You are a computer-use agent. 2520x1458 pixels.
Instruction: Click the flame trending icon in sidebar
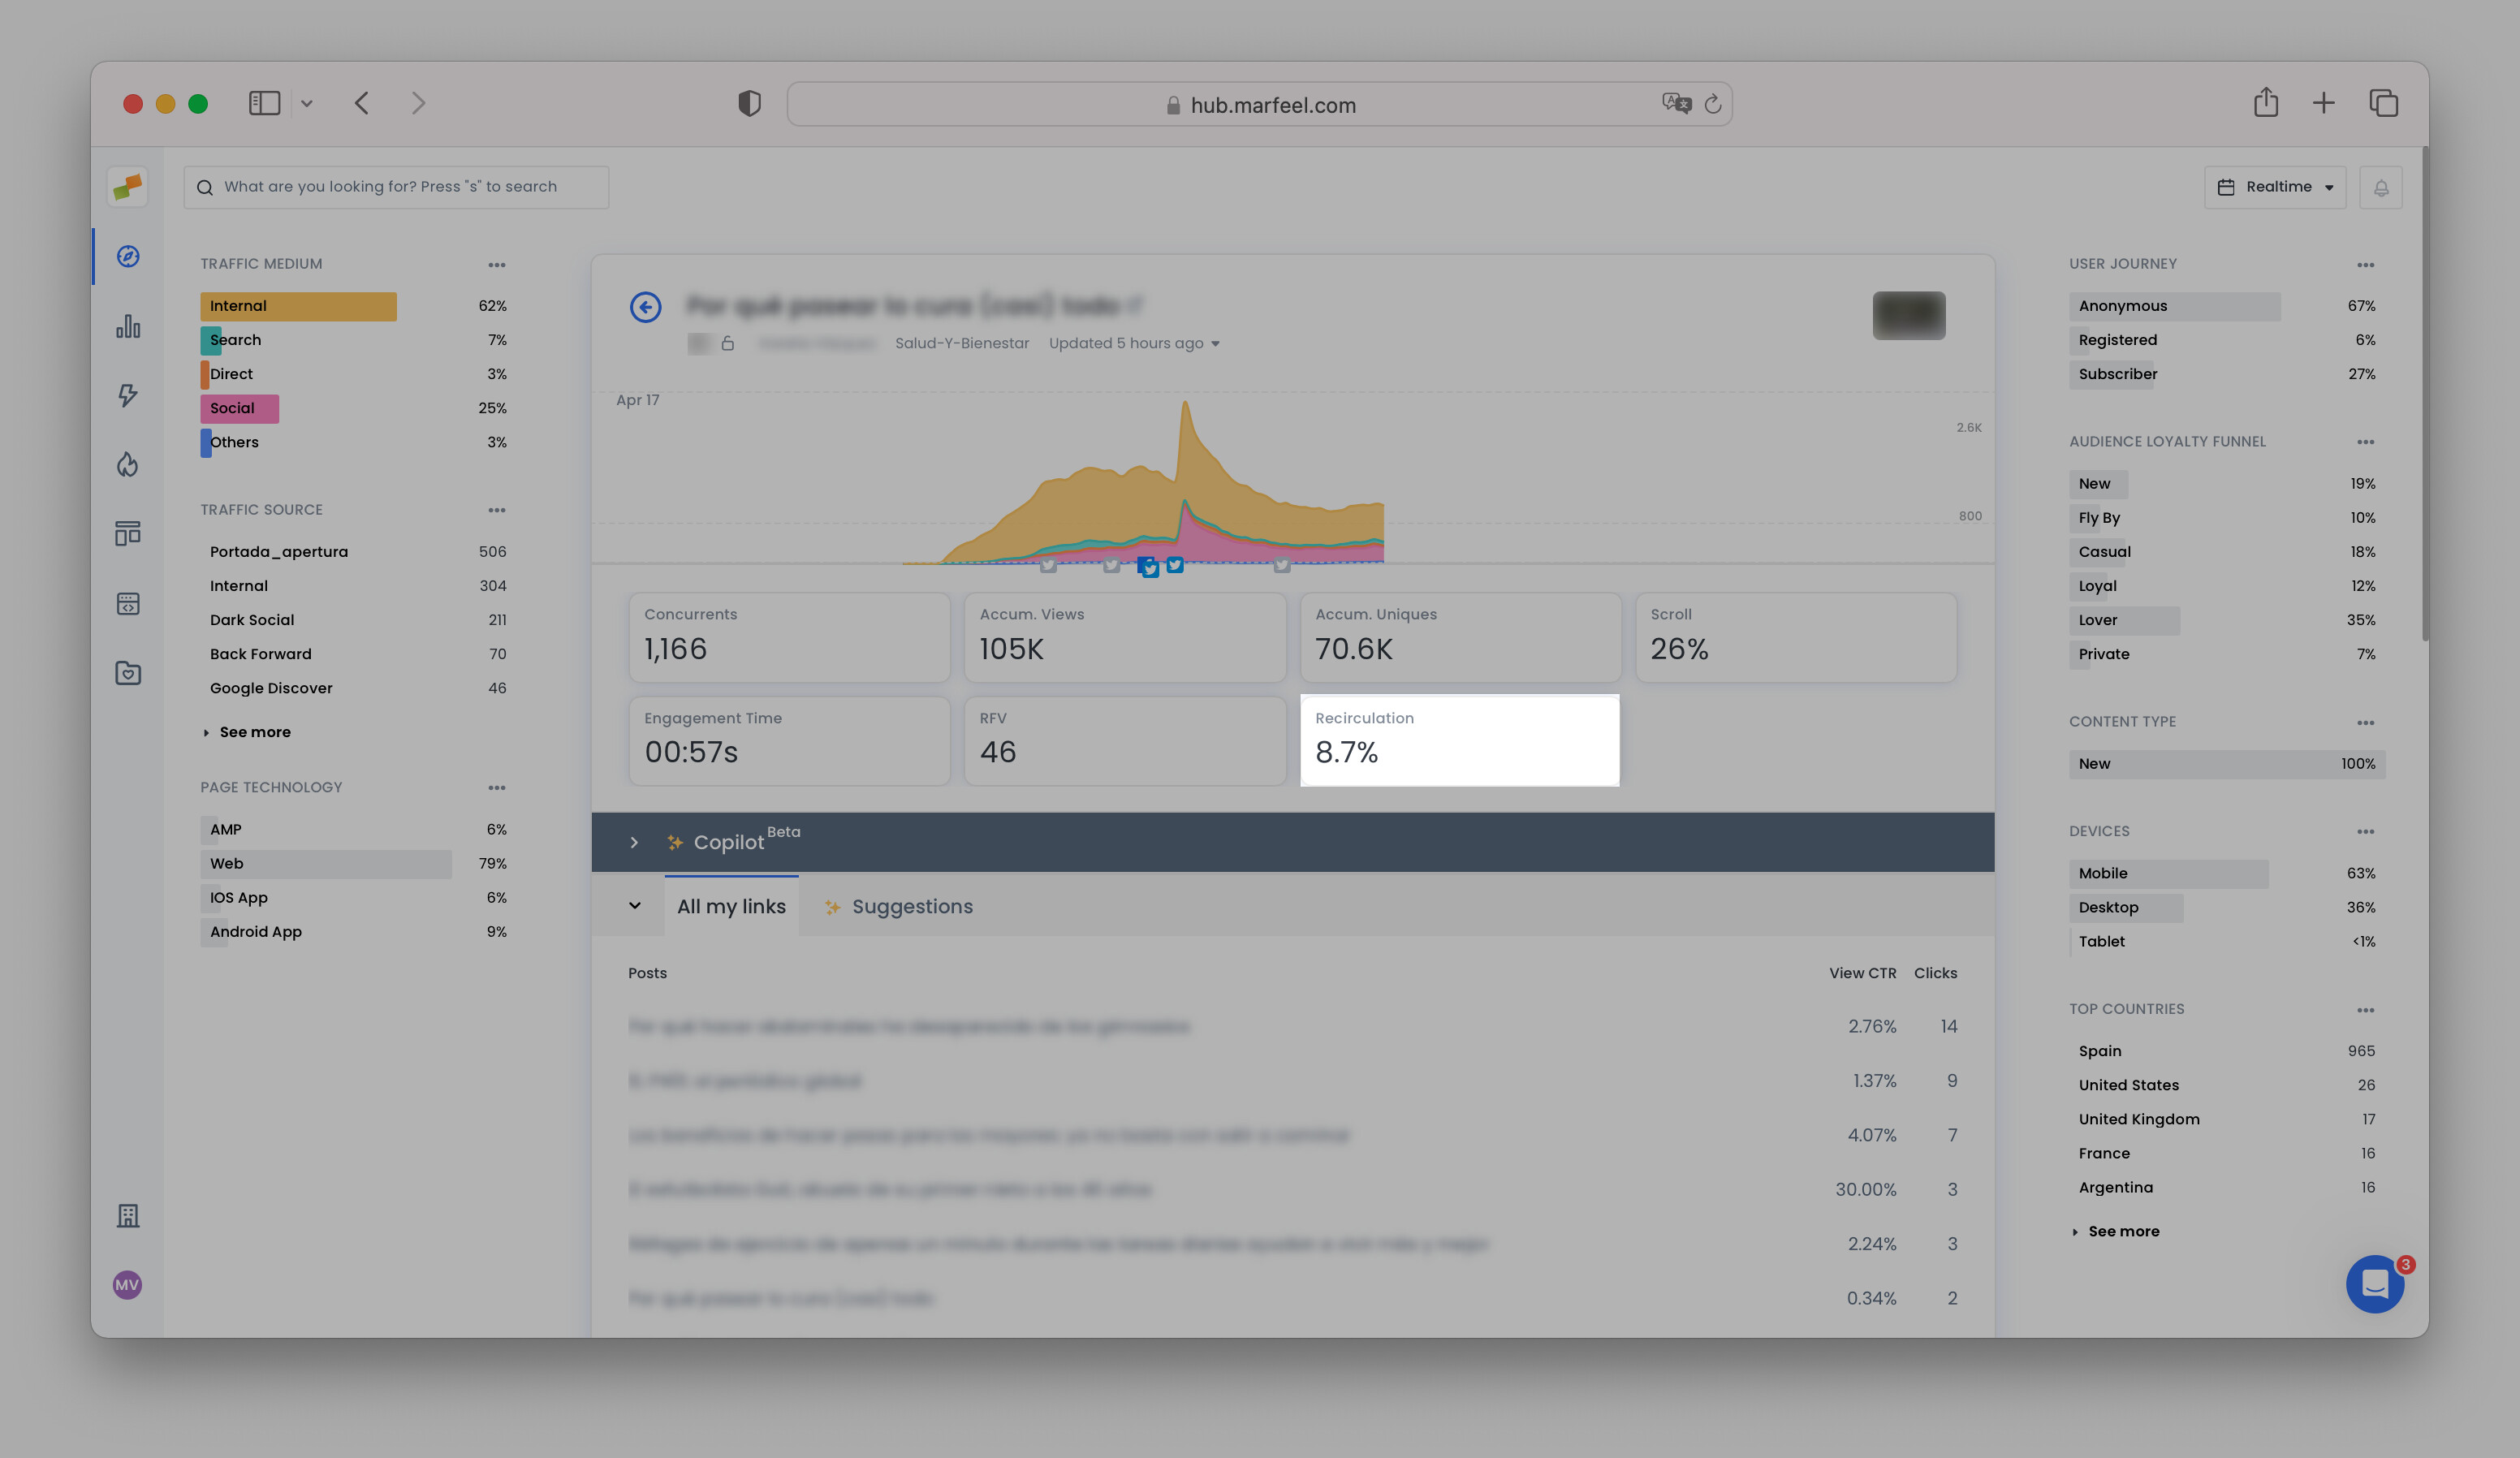128,464
